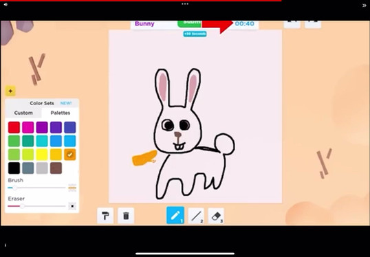Click the Brush size slider handle
The width and height of the screenshot is (370, 257).
[x=14, y=188]
